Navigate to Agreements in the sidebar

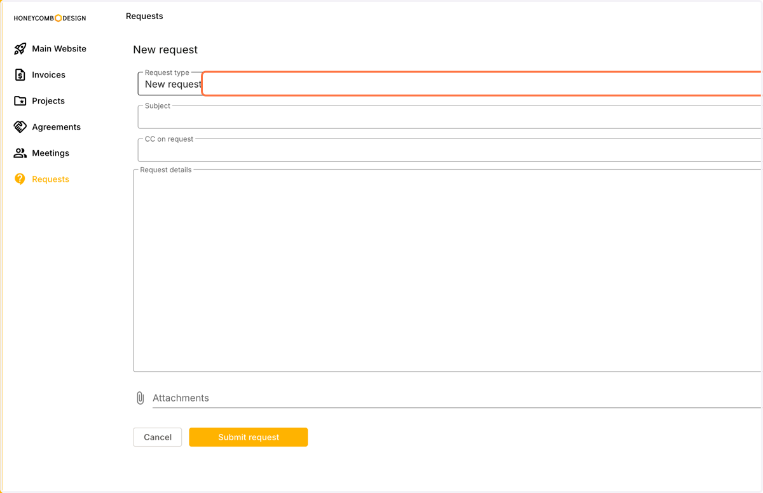[57, 127]
